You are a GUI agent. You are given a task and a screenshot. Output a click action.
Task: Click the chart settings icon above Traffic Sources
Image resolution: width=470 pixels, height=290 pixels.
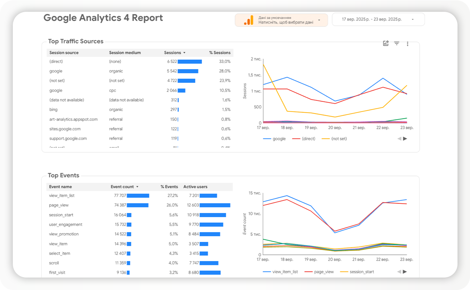(x=386, y=43)
